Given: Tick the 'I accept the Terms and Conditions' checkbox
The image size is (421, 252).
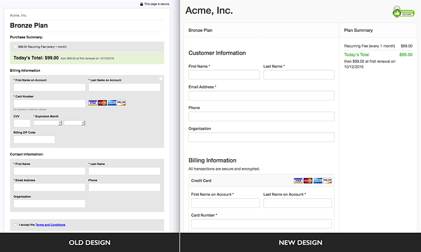Looking at the screenshot, I should (x=15, y=225).
